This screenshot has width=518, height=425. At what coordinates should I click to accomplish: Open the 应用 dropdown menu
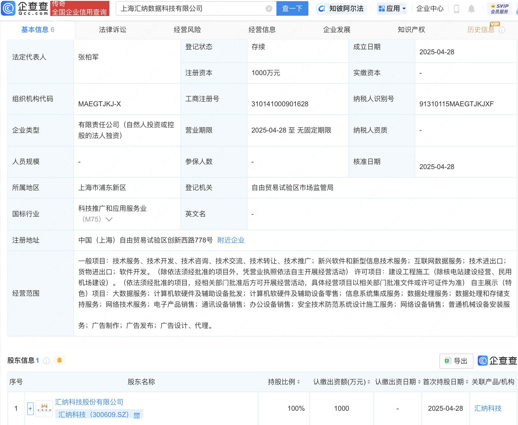click(392, 9)
